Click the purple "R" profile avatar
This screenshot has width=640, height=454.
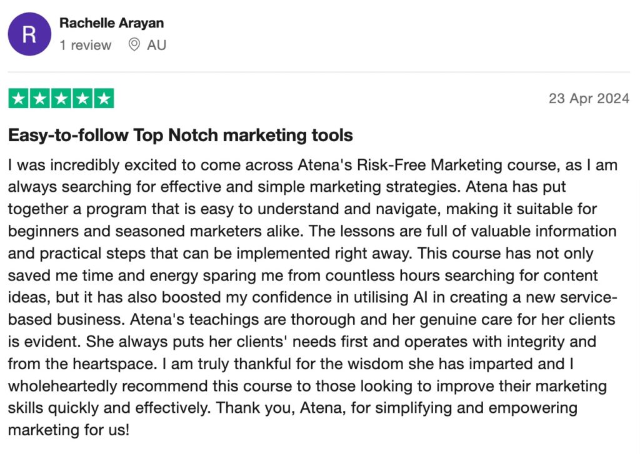point(29,34)
